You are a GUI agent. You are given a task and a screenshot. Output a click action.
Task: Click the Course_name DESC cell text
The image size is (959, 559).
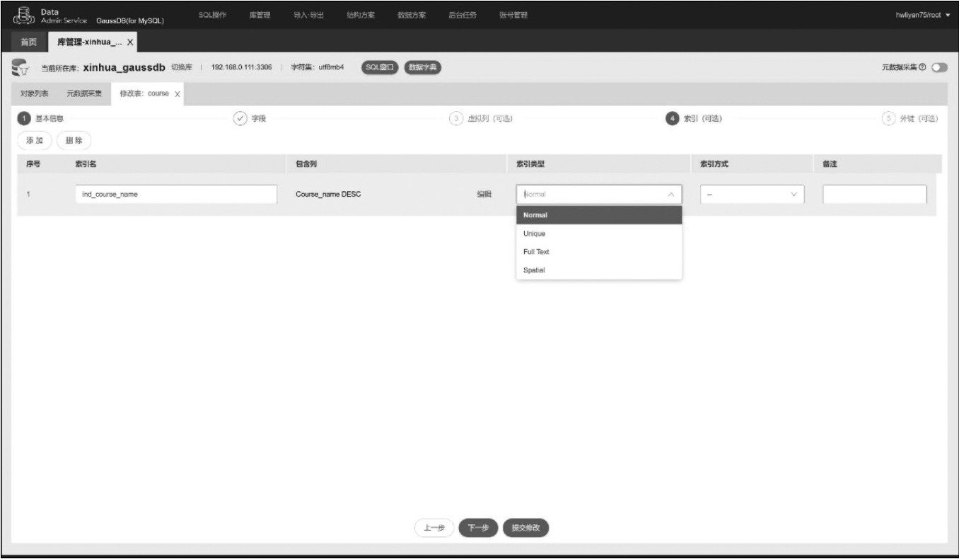point(328,195)
